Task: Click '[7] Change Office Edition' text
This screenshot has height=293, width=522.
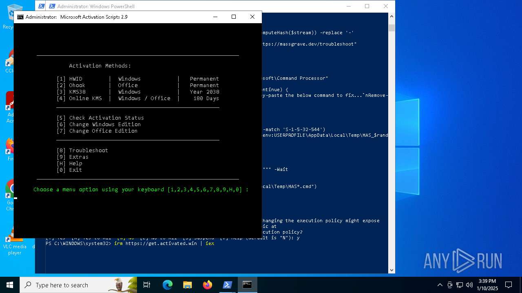Action: [97, 131]
